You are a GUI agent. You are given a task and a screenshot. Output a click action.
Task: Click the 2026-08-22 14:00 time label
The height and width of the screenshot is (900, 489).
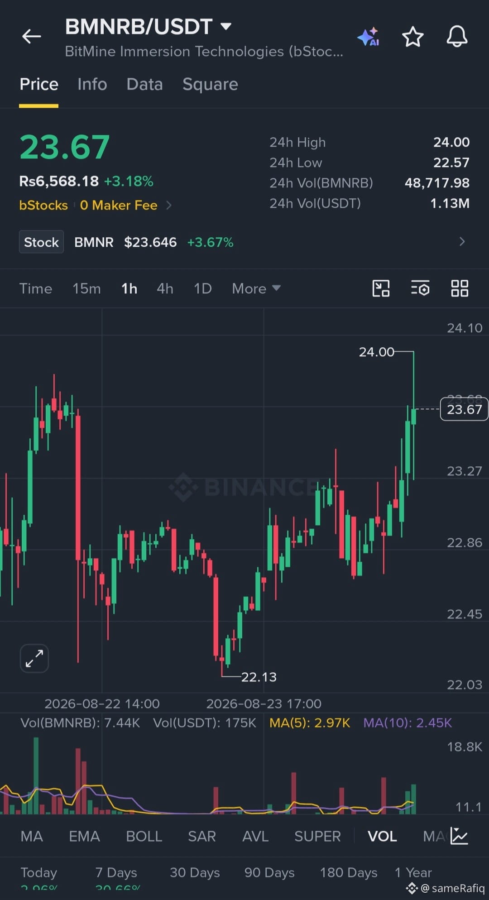tap(102, 704)
